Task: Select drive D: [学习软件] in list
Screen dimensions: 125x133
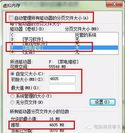Action: click(64, 39)
